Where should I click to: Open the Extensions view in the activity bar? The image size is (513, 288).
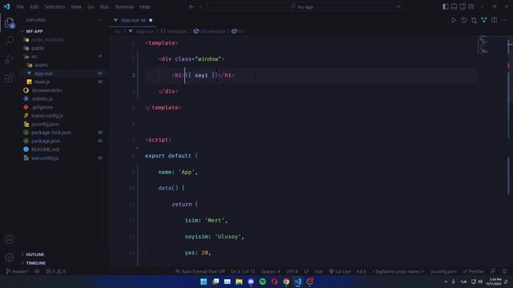9,78
